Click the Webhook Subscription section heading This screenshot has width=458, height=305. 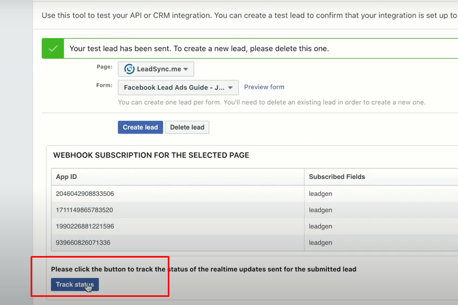click(x=151, y=155)
